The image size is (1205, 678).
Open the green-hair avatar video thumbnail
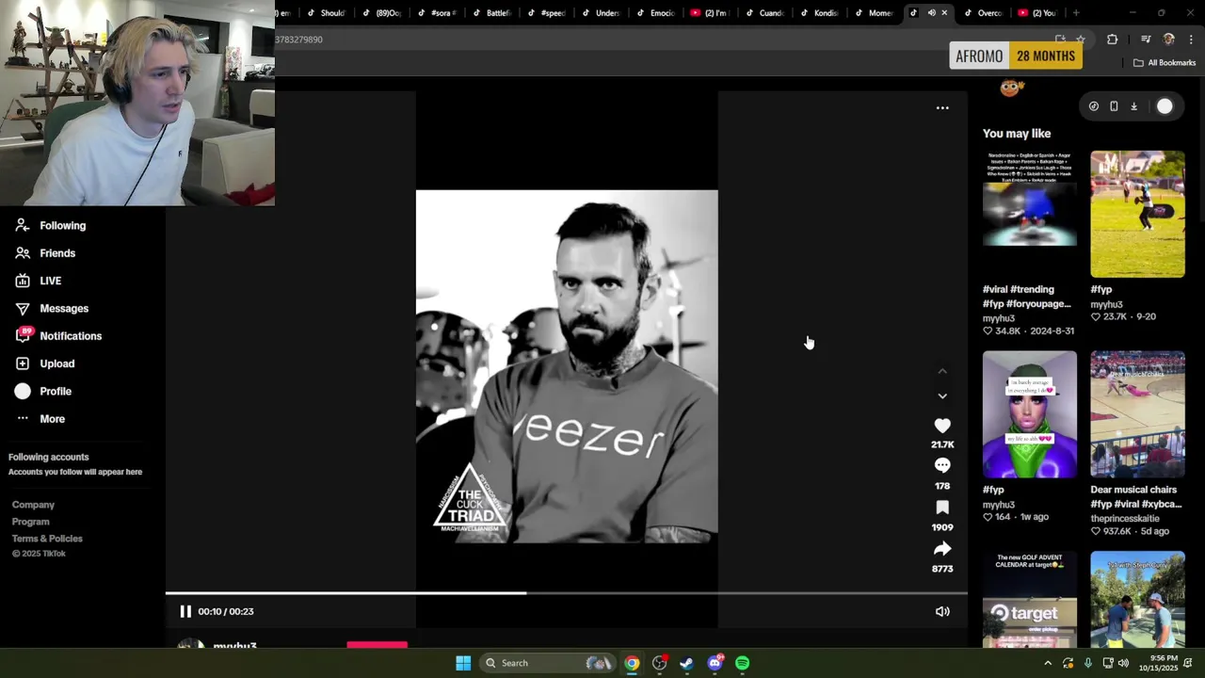pos(1030,414)
